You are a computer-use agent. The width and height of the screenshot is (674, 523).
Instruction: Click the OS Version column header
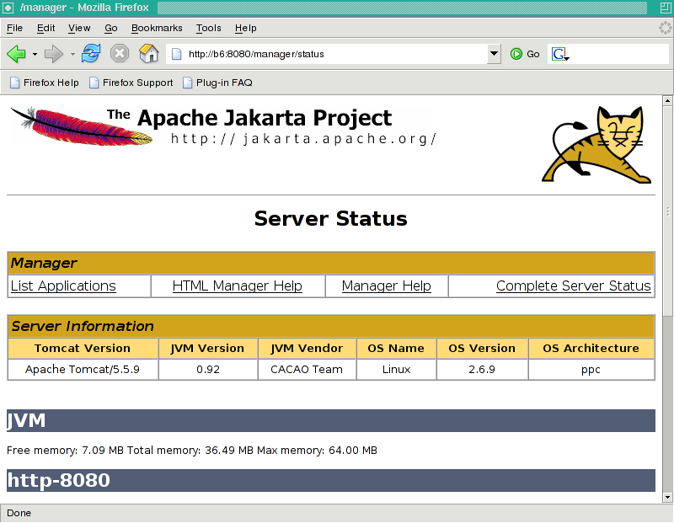point(482,348)
